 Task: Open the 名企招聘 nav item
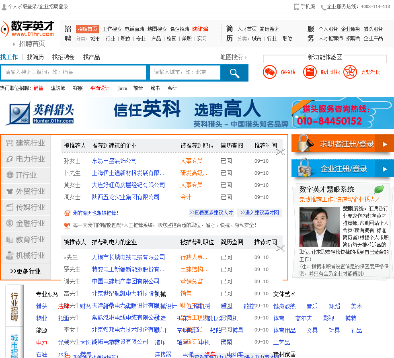(x=179, y=29)
